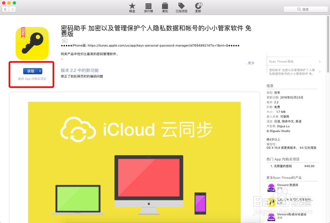The width and height of the screenshot is (330, 223).
Task: Click the 同类产品中性价比最高的密码管理软件 line
Action: tap(90, 54)
